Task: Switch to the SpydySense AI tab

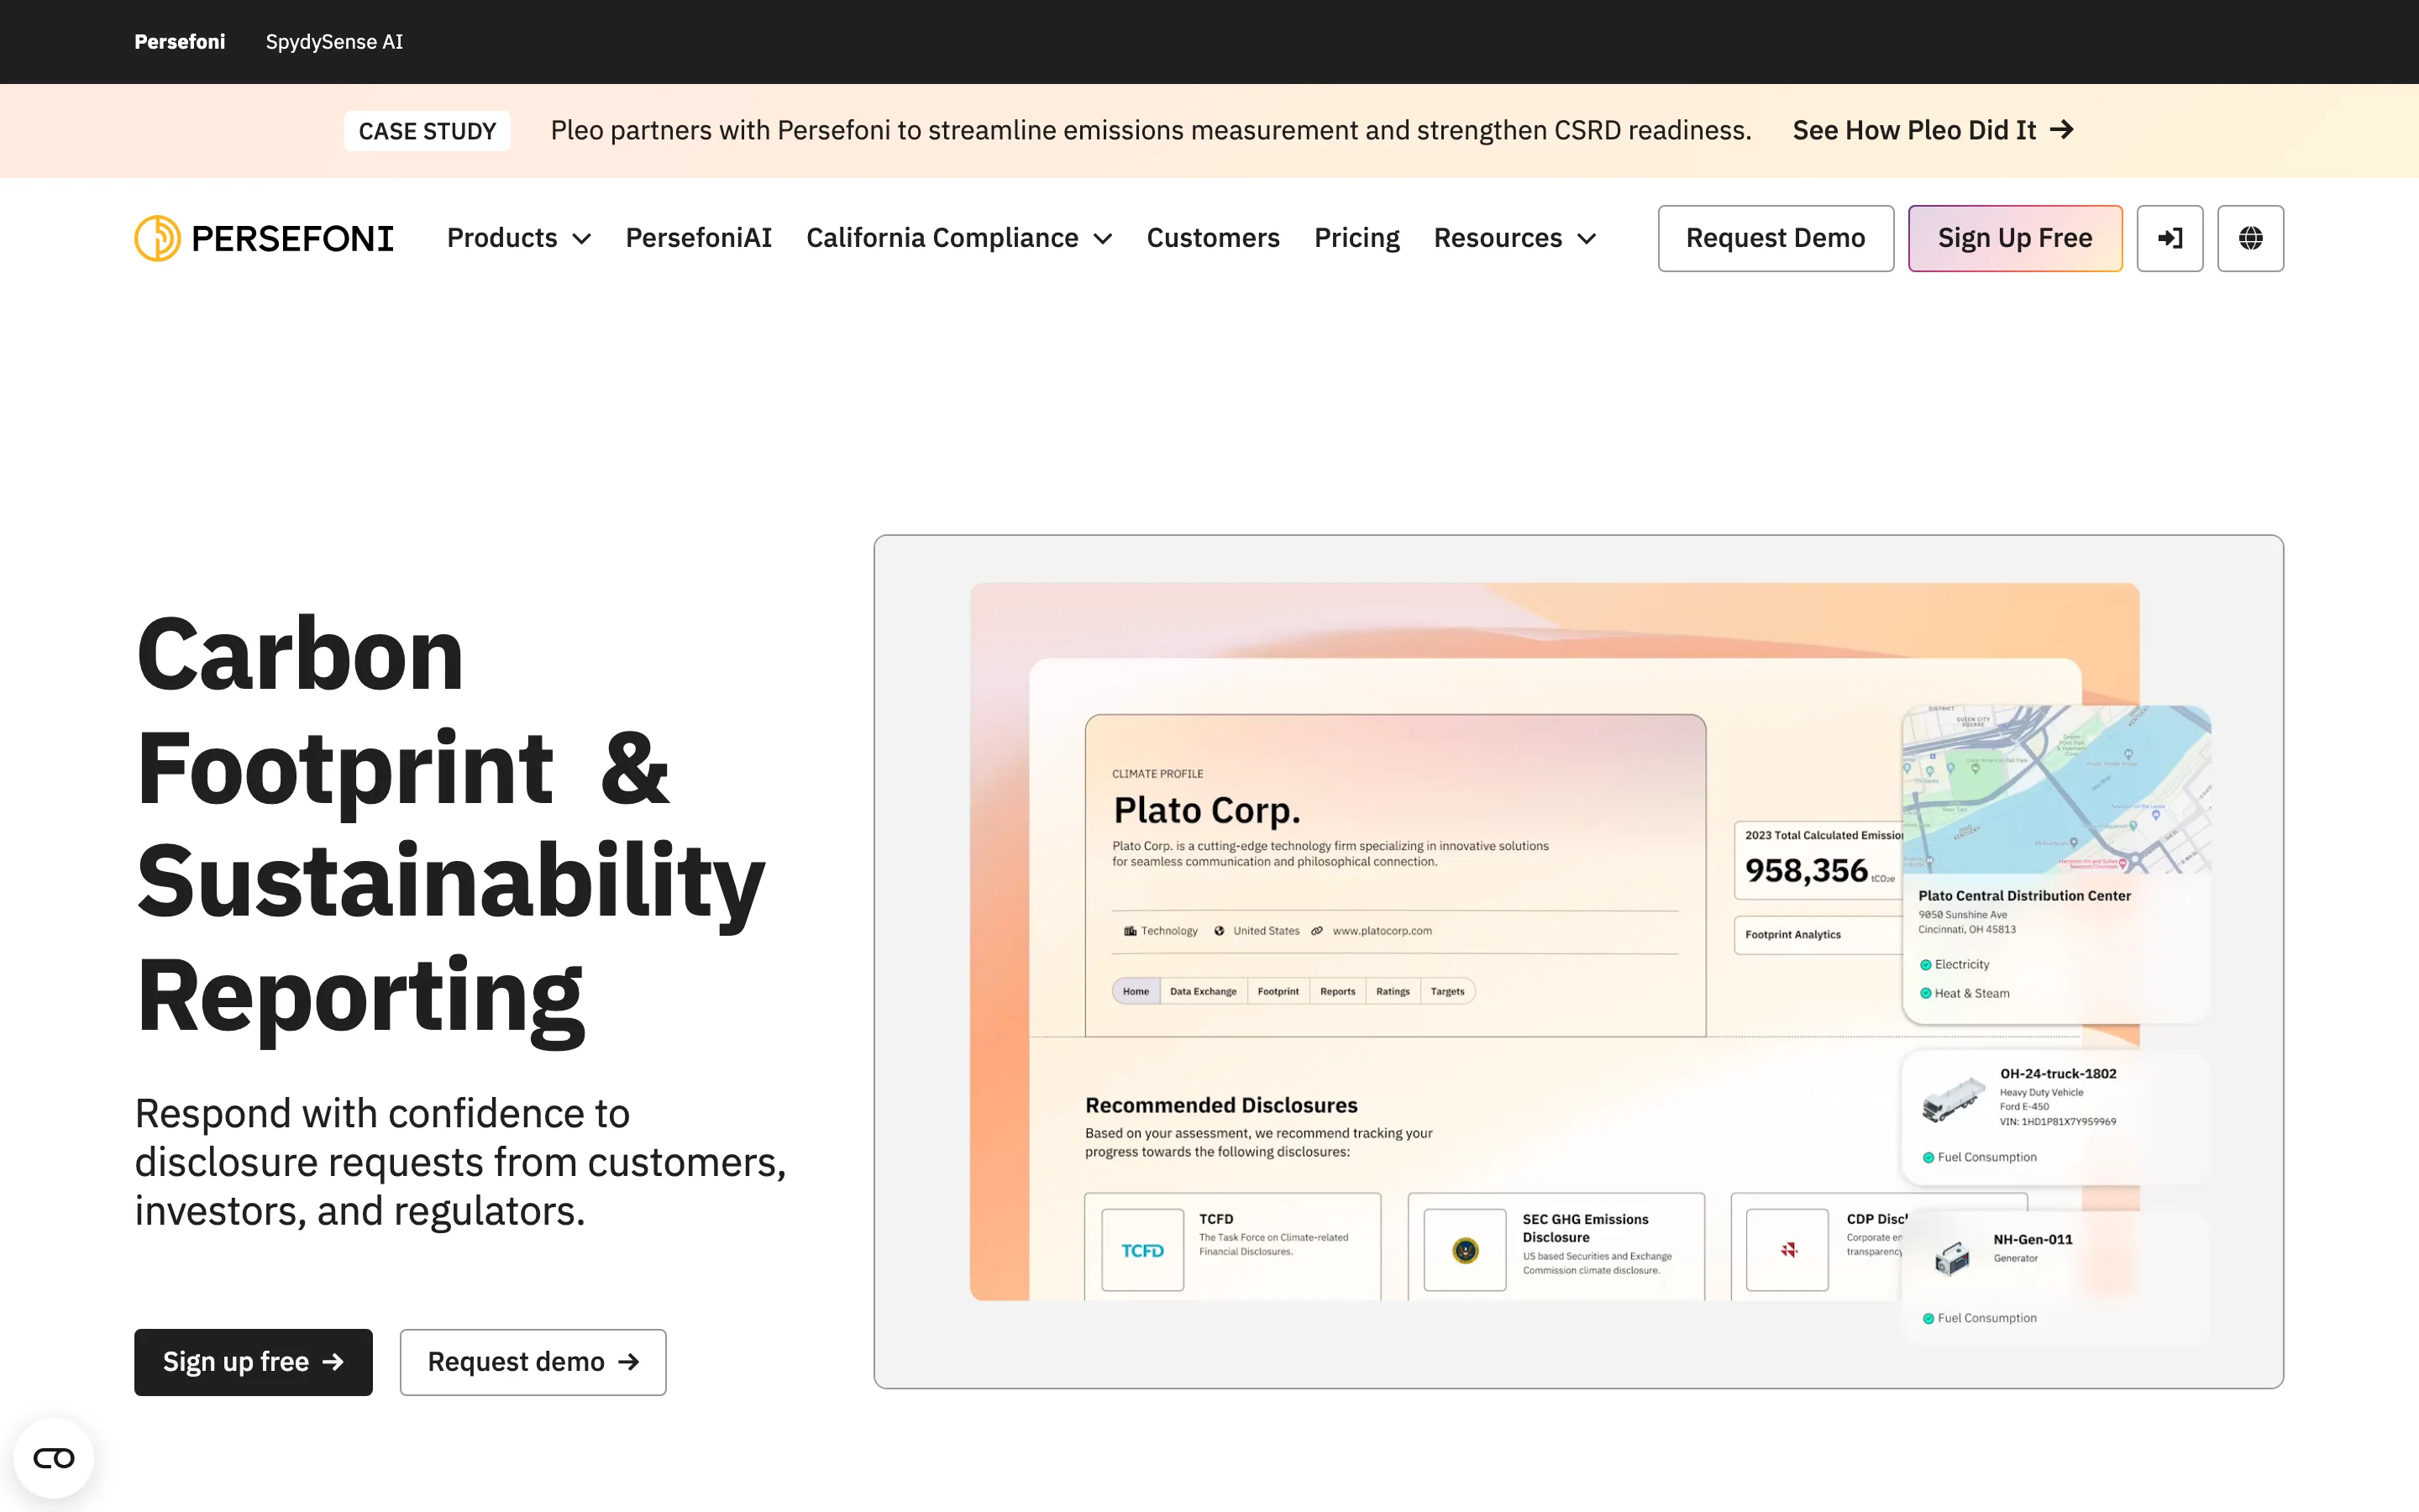Action: tap(333, 42)
